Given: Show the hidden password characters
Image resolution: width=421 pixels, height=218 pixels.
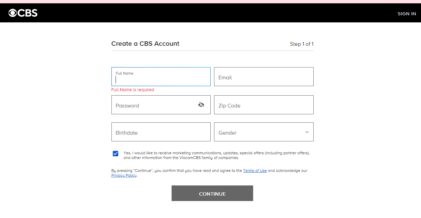Looking at the screenshot, I should pyautogui.click(x=201, y=104).
